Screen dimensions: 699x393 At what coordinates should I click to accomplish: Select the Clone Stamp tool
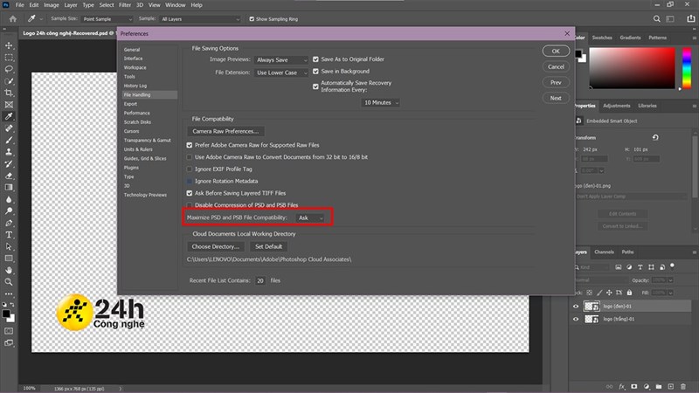click(x=9, y=152)
